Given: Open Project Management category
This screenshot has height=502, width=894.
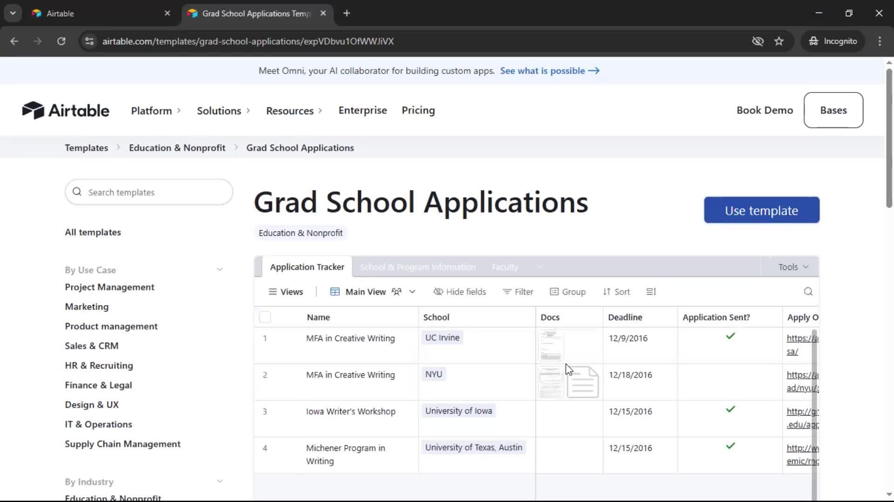Looking at the screenshot, I should (109, 287).
